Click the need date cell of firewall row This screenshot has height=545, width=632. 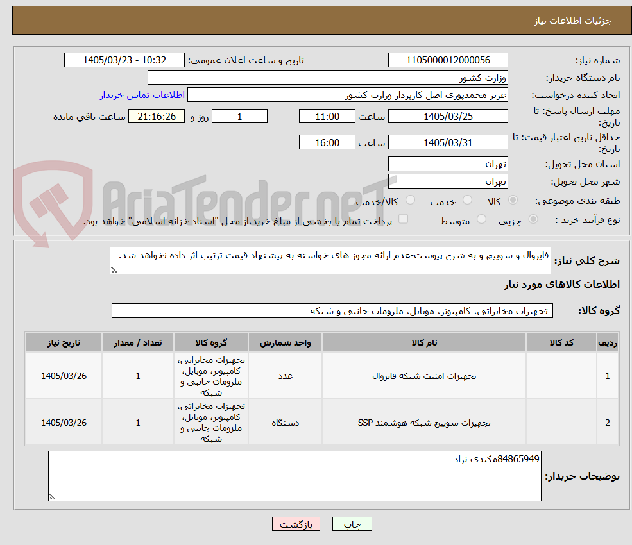(64, 376)
